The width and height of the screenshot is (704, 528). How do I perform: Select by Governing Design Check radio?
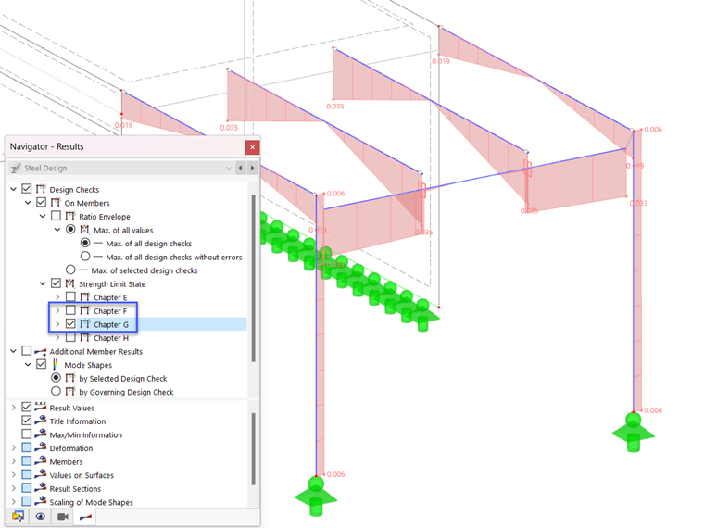(56, 391)
